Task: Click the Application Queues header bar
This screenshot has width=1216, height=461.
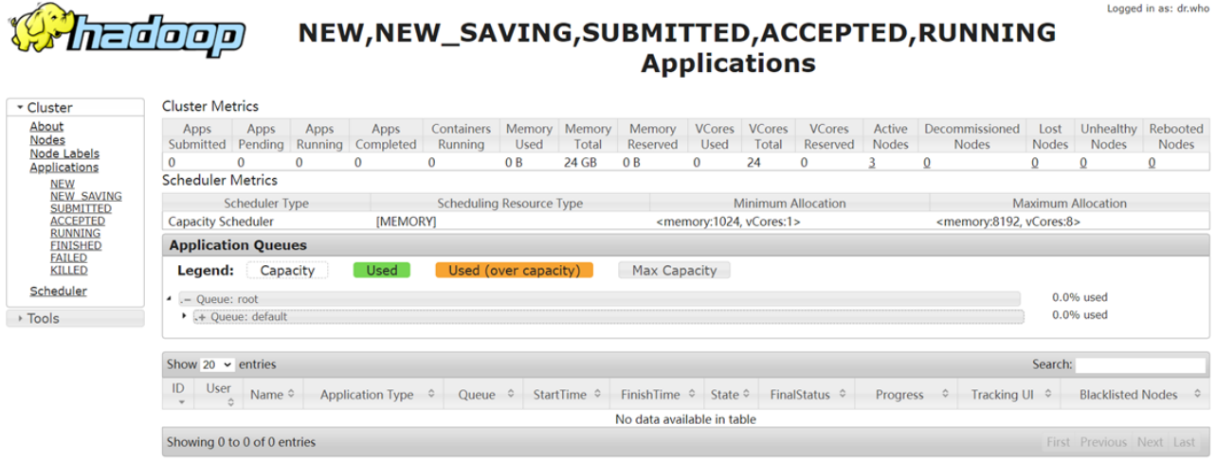Action: tap(686, 245)
